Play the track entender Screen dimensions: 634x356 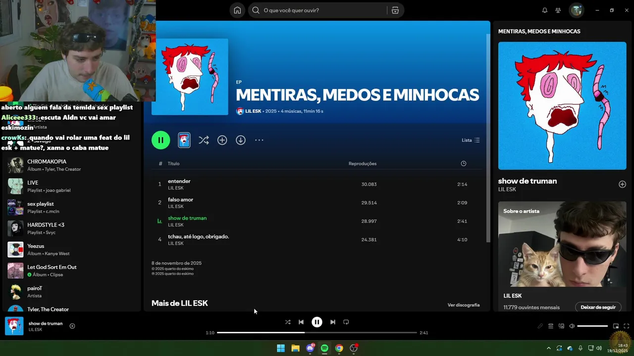pyautogui.click(x=317, y=184)
